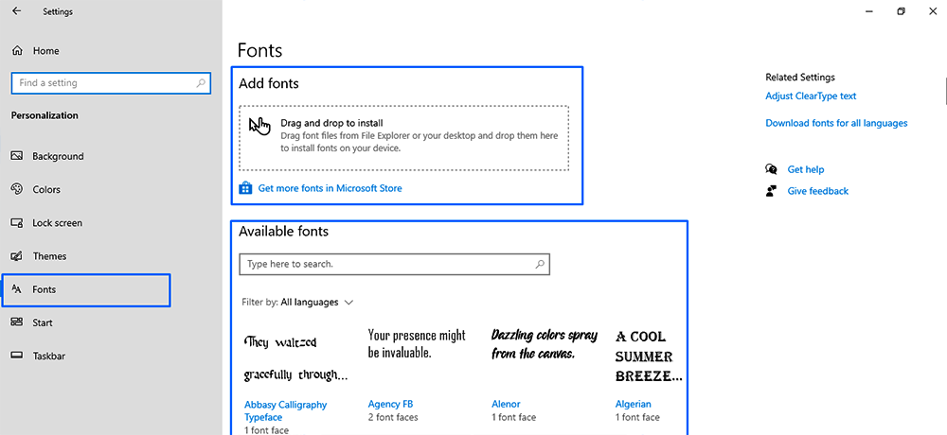Click the Home label in the sidebar

45,51
